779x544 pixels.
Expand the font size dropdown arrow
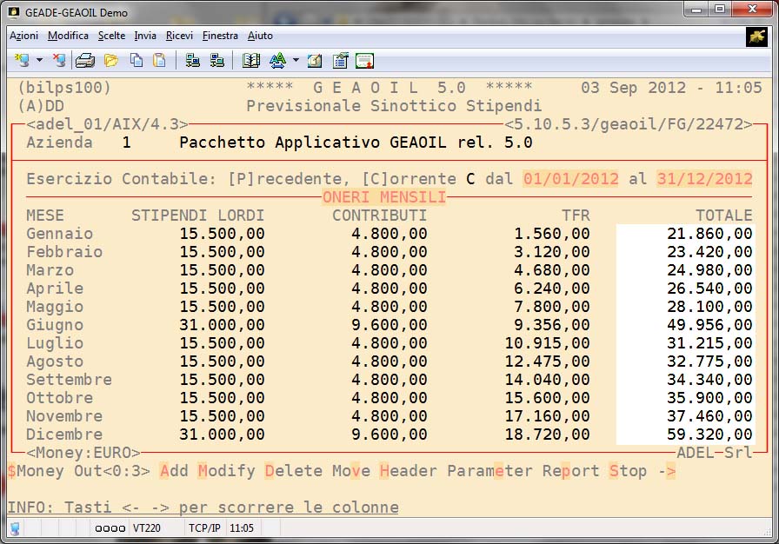point(296,61)
